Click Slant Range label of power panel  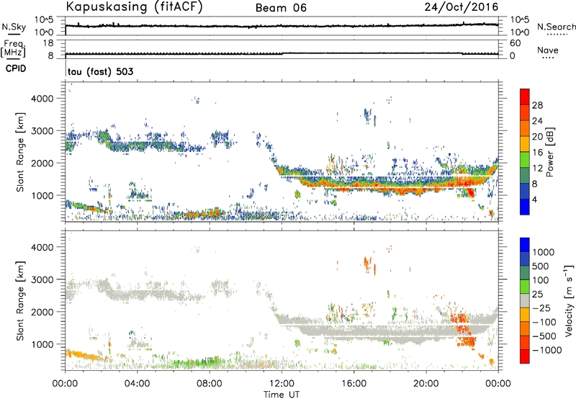20,152
